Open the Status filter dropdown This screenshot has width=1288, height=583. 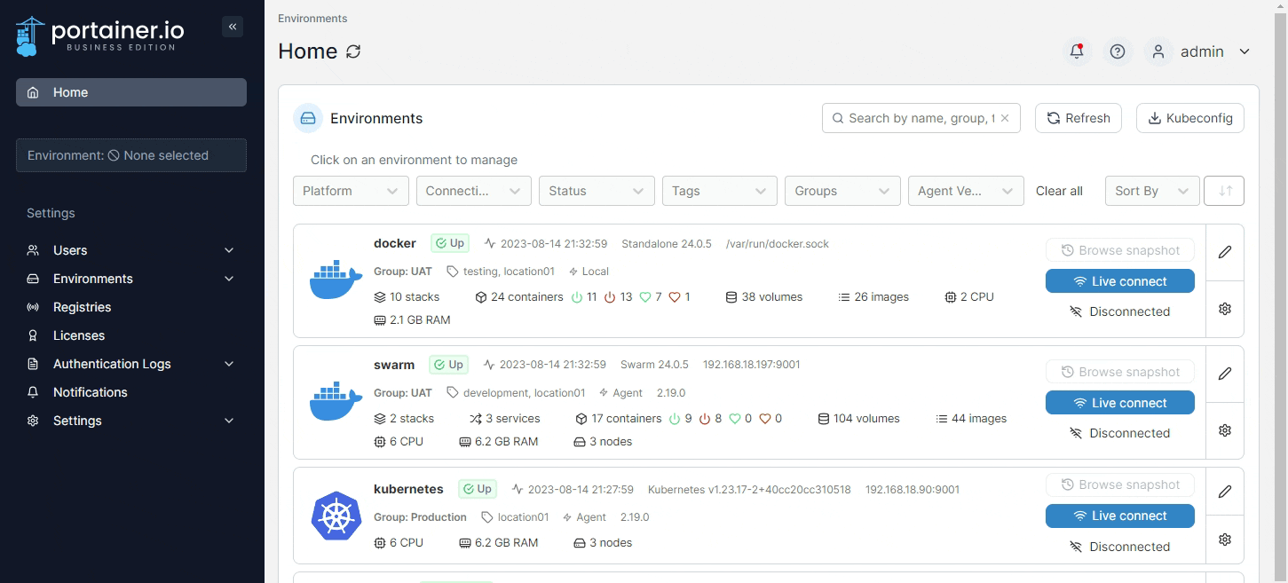pos(596,191)
